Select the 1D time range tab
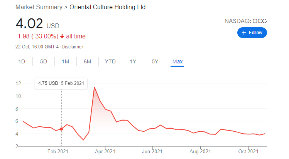This screenshot has width=289, height=159. [22, 61]
